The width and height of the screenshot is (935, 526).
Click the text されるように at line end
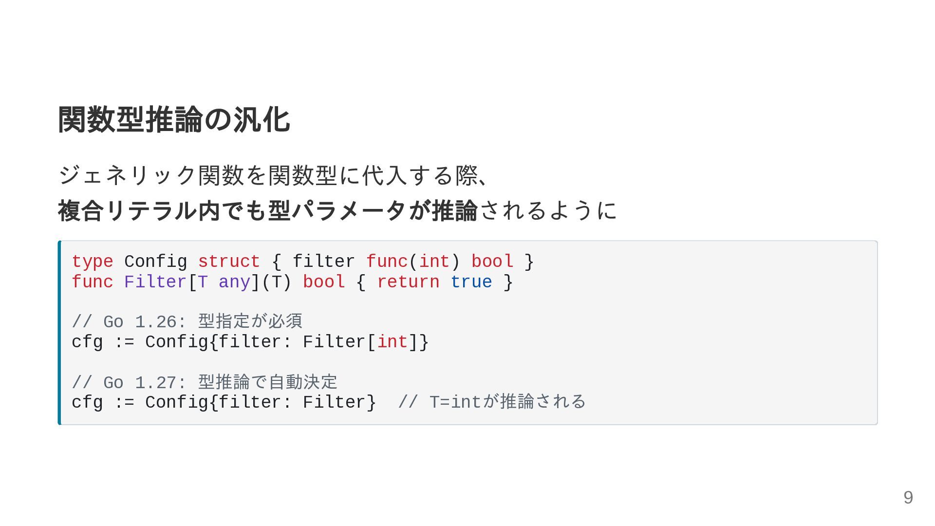click(548, 210)
